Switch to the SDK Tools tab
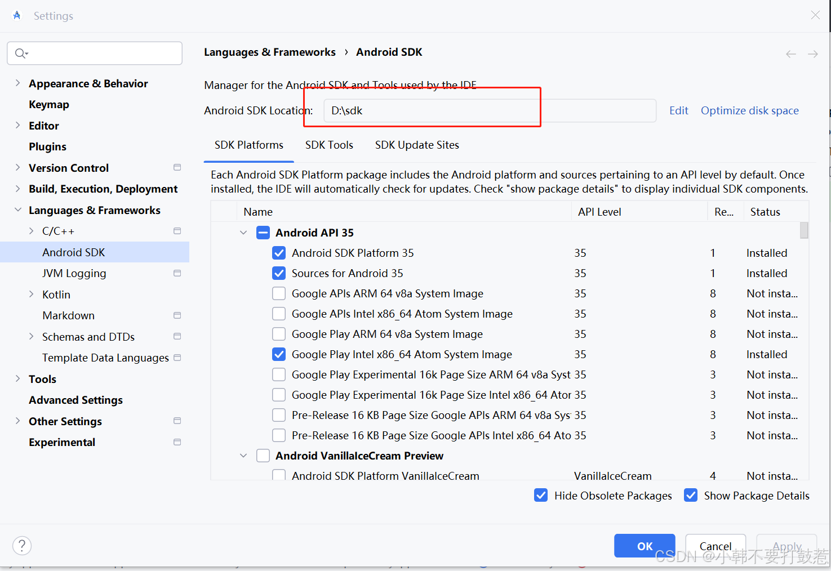831x571 pixels. [x=329, y=145]
